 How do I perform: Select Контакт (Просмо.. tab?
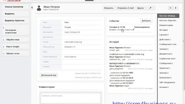(x=168, y=21)
